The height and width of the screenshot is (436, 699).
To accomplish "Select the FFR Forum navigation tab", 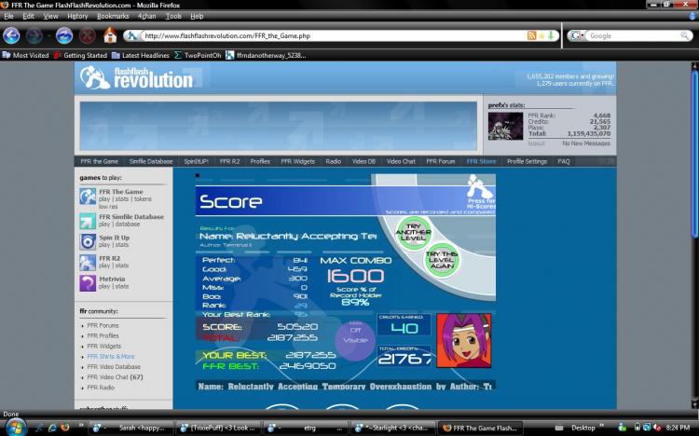I will click(441, 161).
